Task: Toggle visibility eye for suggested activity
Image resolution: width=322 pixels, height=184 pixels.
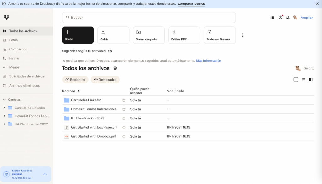Action: coord(110,51)
